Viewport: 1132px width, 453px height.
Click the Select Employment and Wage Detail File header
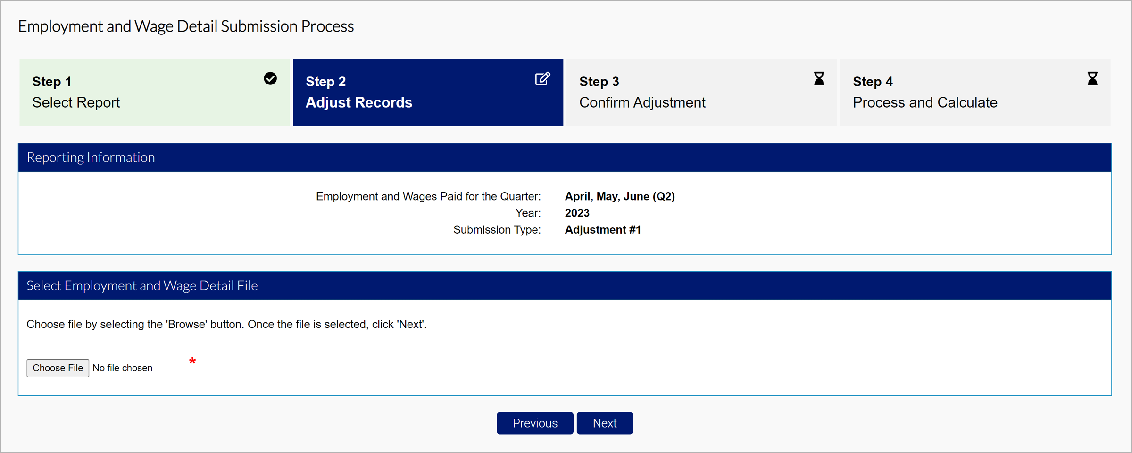pos(142,285)
